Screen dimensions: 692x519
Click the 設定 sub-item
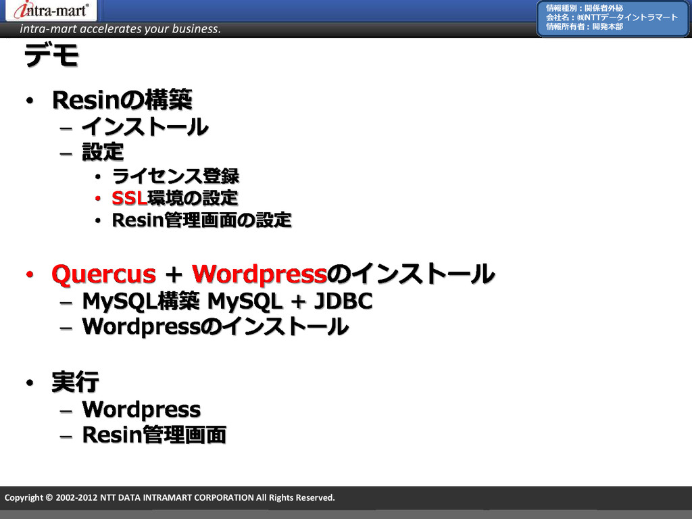[x=103, y=152]
